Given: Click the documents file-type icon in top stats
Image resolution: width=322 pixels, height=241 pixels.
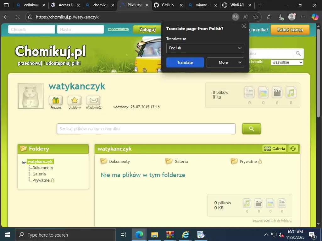Looking at the screenshot, I should coord(249,92).
